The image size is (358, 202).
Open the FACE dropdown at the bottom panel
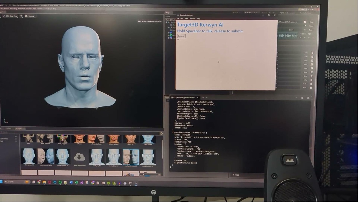click(x=236, y=175)
